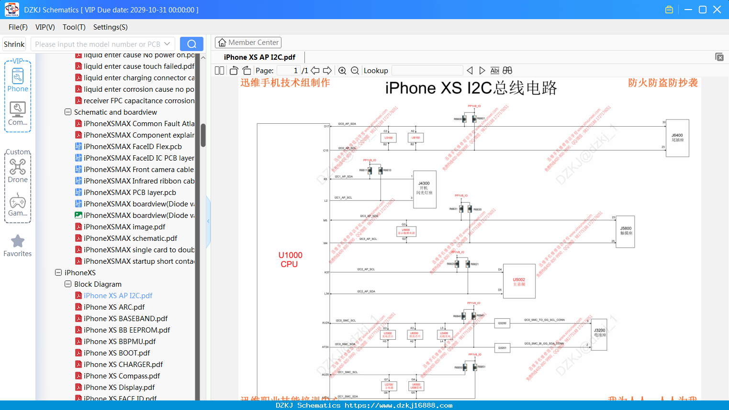Click the Abi text-match icon
The height and width of the screenshot is (410, 729).
[495, 71]
